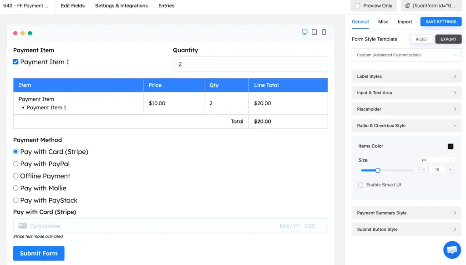Click the Line Total column header
This screenshot has width=466, height=265.
[288, 85]
